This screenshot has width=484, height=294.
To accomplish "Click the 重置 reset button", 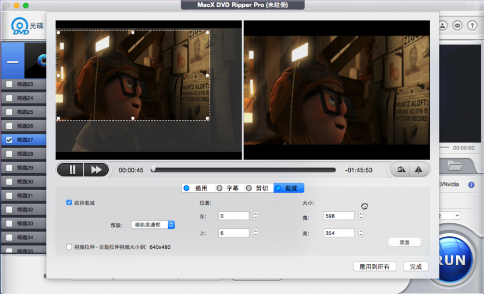I will pyautogui.click(x=405, y=242).
